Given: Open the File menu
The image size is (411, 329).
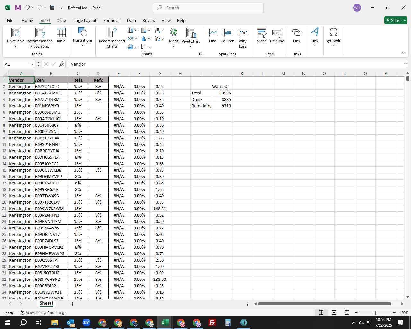Looking at the screenshot, I should [x=10, y=20].
